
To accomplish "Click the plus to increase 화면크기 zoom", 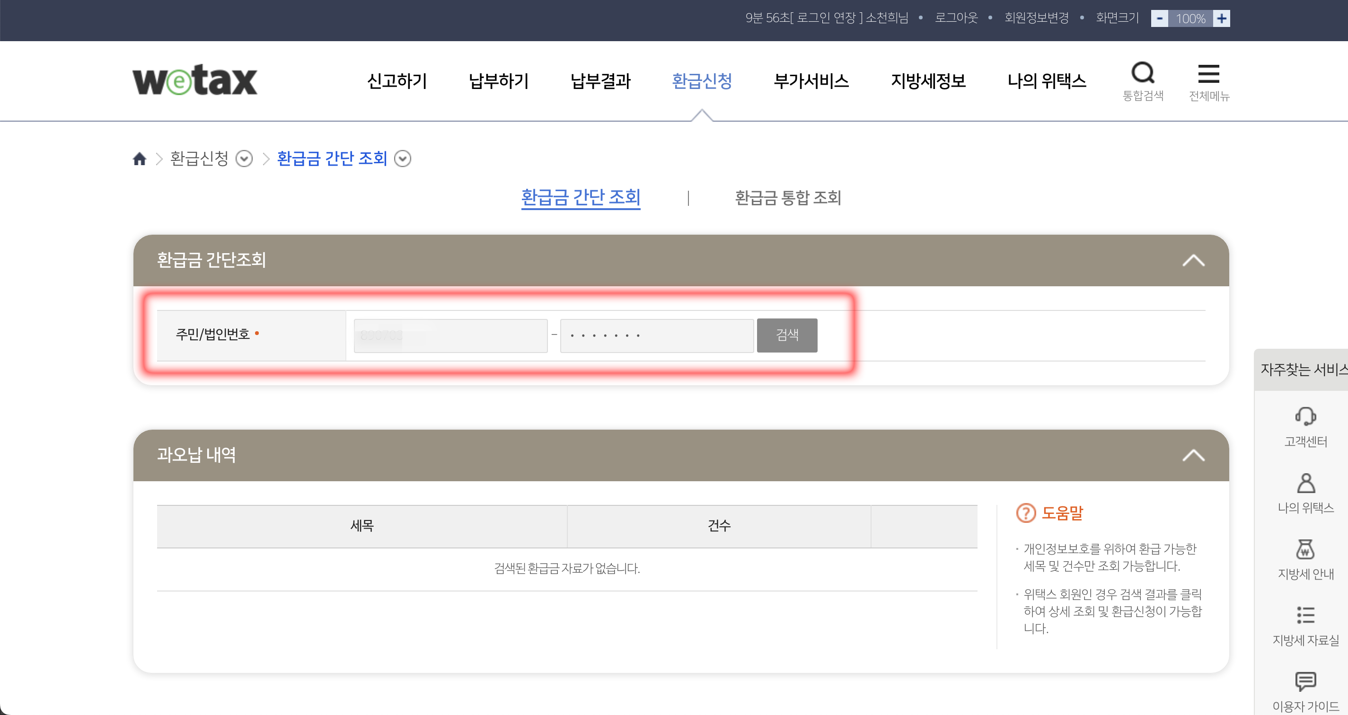I will point(1222,18).
